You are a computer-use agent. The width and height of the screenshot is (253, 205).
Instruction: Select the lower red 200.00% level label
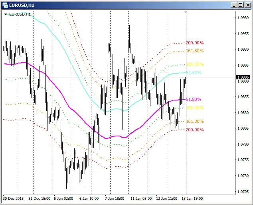(x=195, y=130)
